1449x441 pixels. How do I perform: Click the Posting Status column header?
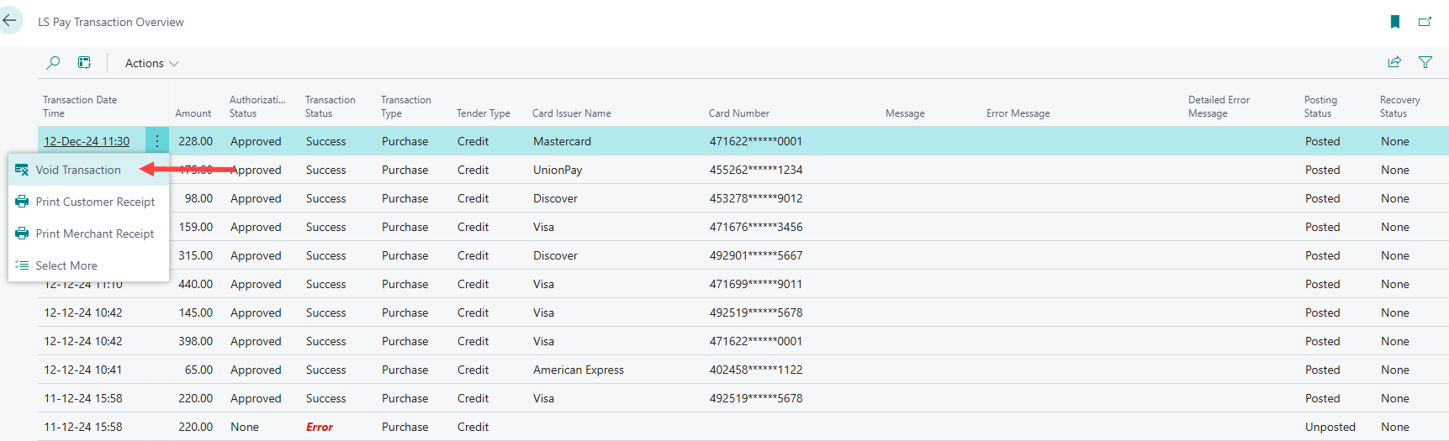1319,107
